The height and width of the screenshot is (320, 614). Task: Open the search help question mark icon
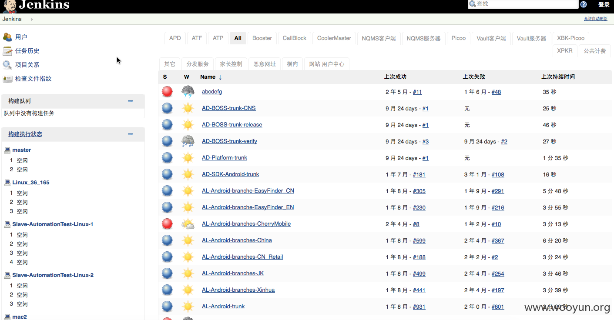pyautogui.click(x=584, y=4)
